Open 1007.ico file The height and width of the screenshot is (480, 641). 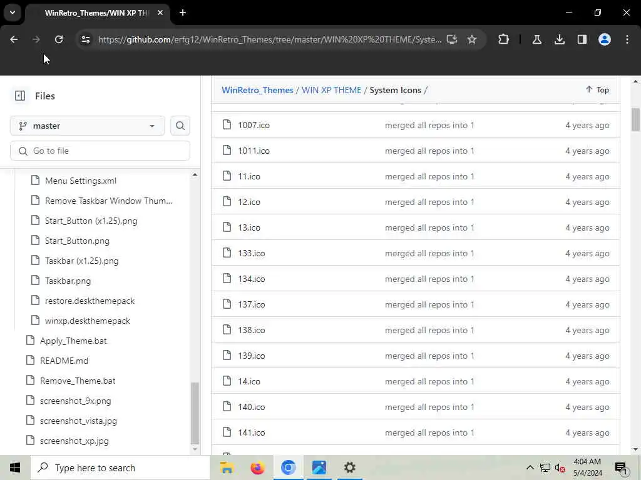[254, 125]
